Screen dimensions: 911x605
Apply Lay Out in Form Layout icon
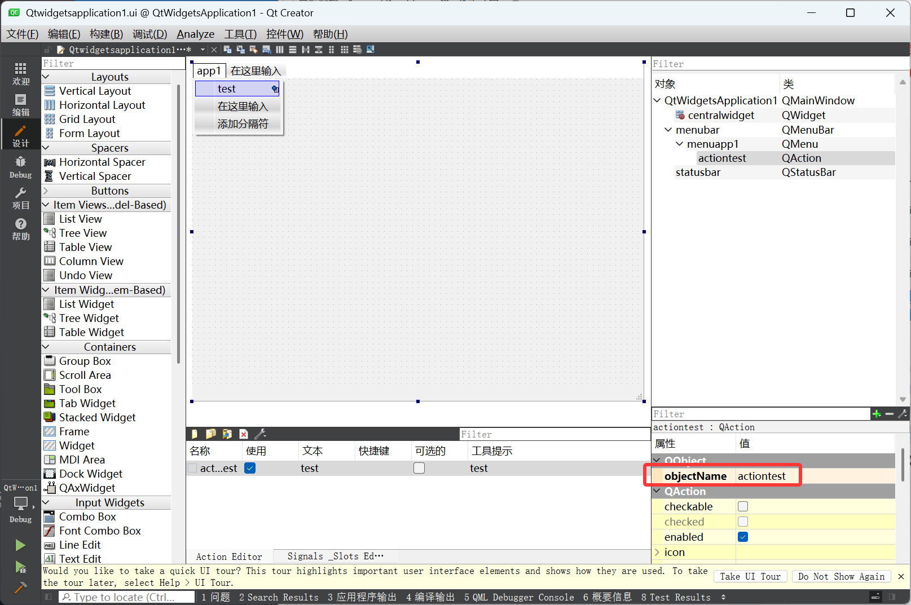tap(332, 50)
